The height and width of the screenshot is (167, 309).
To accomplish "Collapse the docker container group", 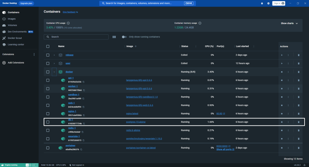I will point(54,72).
